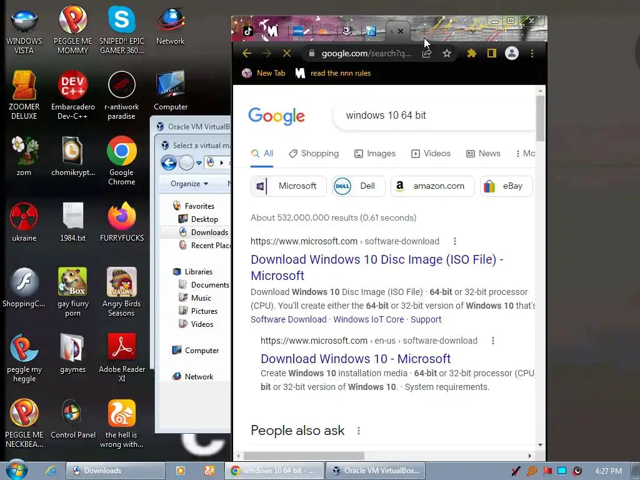The height and width of the screenshot is (480, 640).
Task: Select Pictures library in file dialog
Action: 198,311
